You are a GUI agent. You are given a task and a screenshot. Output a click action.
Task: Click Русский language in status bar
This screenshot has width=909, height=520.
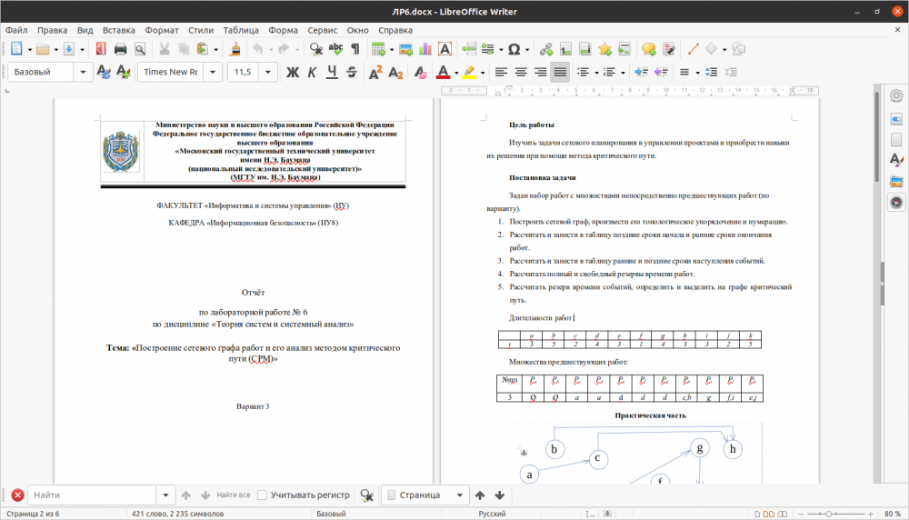coord(492,514)
